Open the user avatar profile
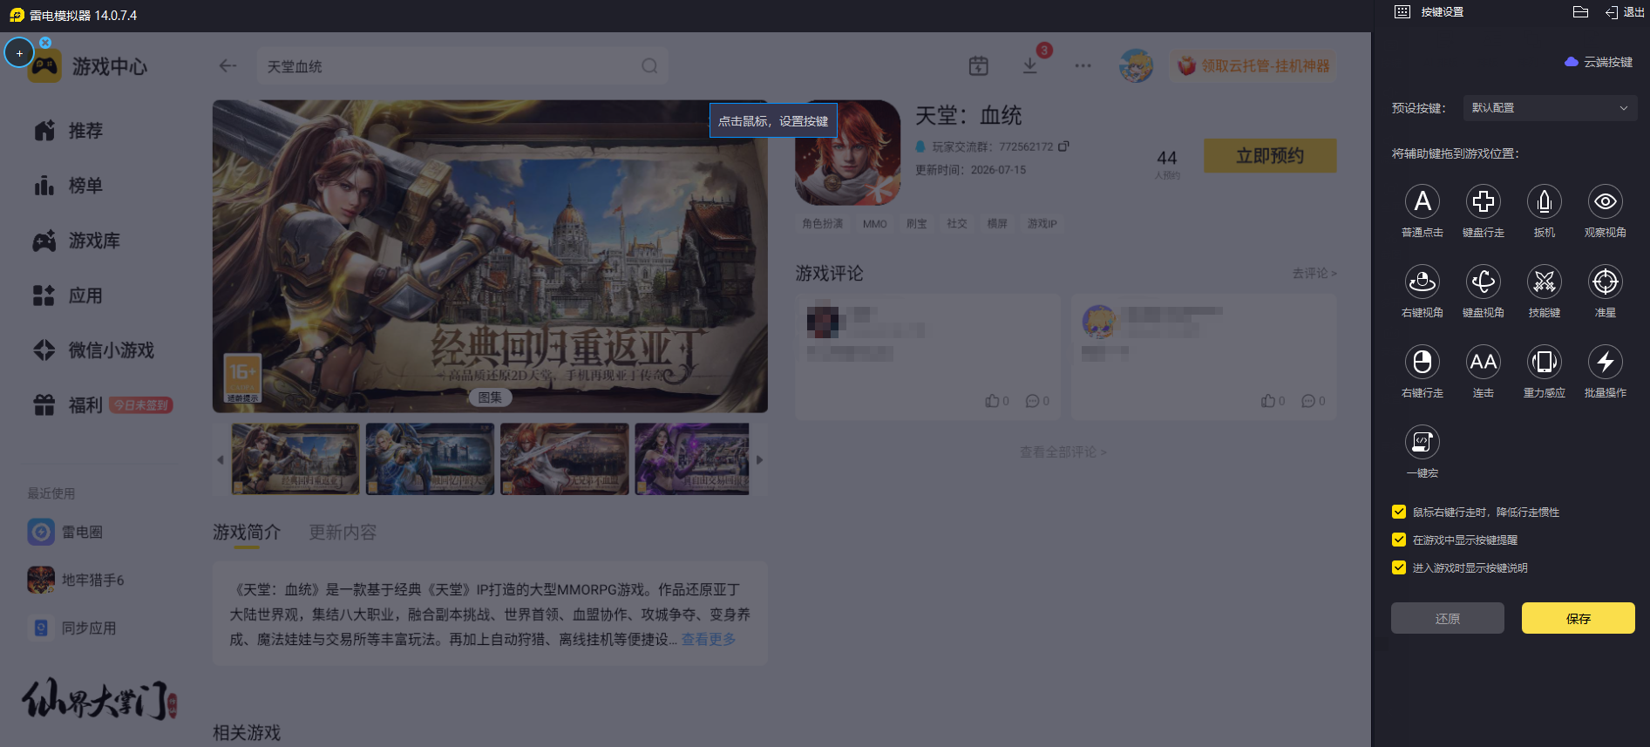The height and width of the screenshot is (747, 1650). click(x=1136, y=66)
